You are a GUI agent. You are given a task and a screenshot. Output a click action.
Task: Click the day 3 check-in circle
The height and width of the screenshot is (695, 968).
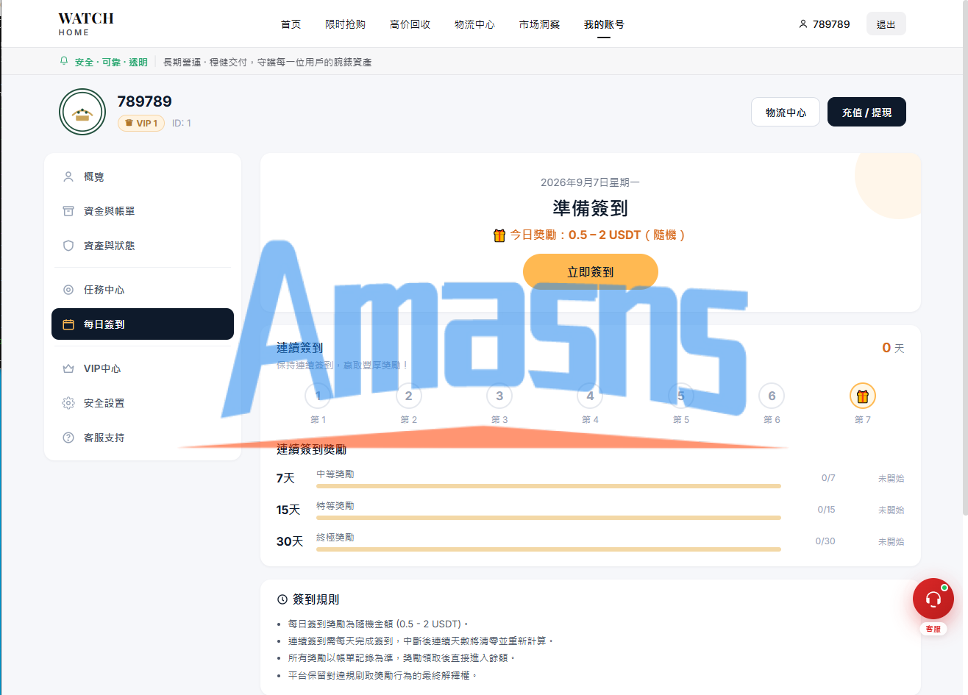499,396
